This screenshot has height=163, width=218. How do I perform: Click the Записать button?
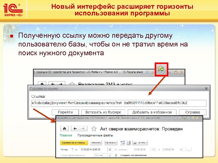pyautogui.click(x=96, y=142)
